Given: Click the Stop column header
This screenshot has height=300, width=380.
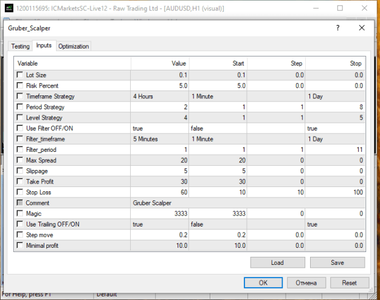Looking at the screenshot, I should (x=335, y=63).
